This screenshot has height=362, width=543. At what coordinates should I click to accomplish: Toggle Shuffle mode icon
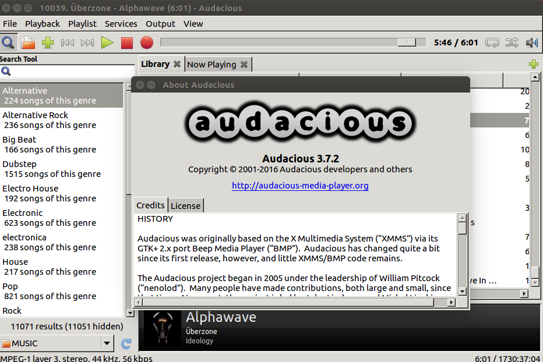pos(512,42)
